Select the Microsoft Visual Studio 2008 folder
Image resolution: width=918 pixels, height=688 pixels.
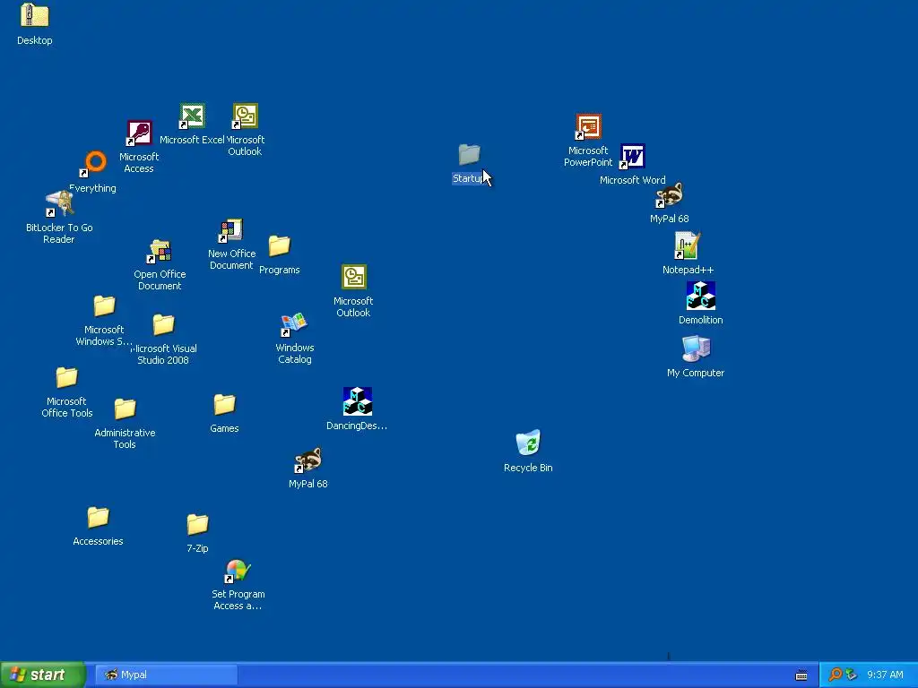pos(163,324)
